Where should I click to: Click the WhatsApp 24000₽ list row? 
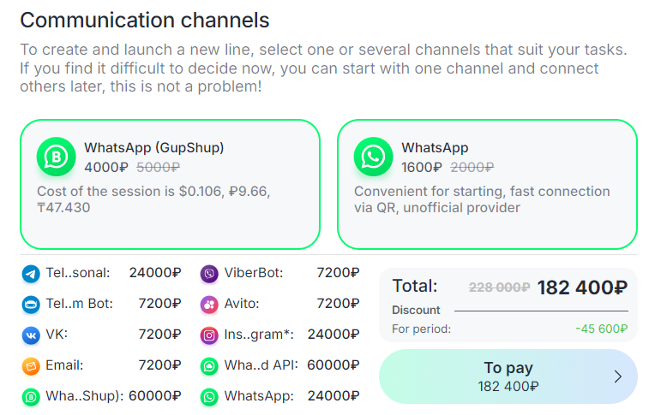(x=279, y=397)
